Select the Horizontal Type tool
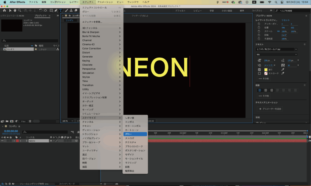Image resolution: width=311 pixels, height=186 pixels. pos(61,10)
